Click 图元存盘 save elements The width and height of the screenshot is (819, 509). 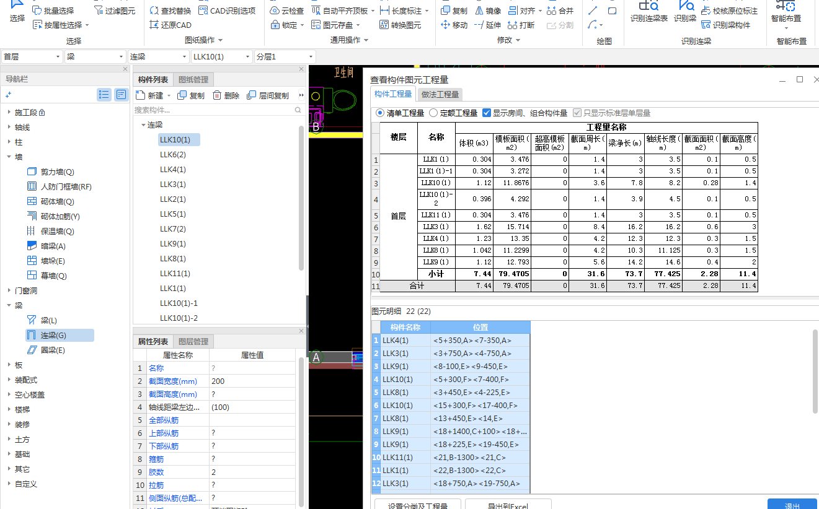click(x=336, y=25)
